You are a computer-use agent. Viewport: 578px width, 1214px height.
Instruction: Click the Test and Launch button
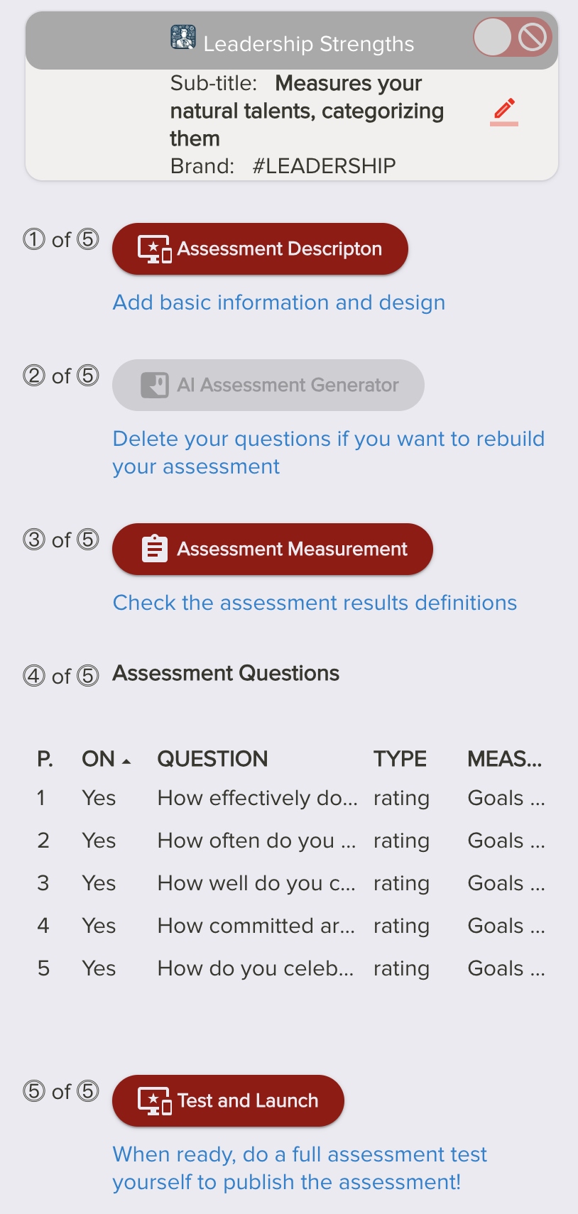tap(228, 1101)
